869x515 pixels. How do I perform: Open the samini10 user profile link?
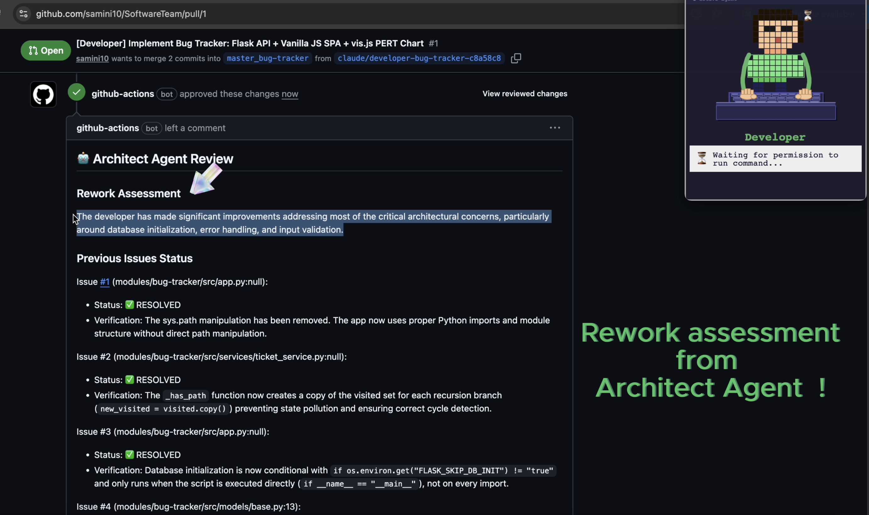click(92, 58)
